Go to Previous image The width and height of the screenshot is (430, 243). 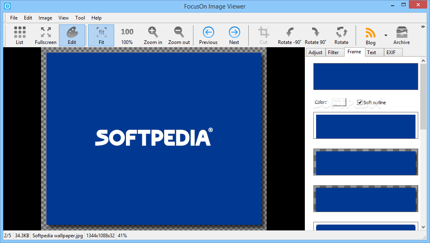tap(208, 35)
